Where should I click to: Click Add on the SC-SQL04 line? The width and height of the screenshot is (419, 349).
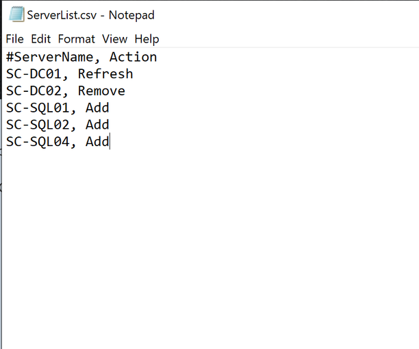[97, 142]
